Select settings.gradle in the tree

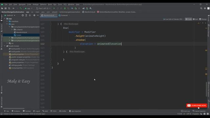(x=17, y=65)
